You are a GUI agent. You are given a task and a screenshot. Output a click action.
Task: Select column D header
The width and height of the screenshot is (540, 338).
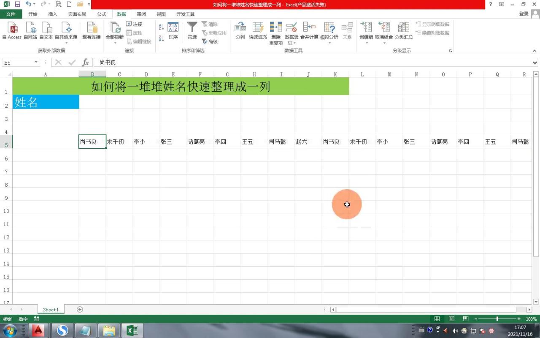146,74
